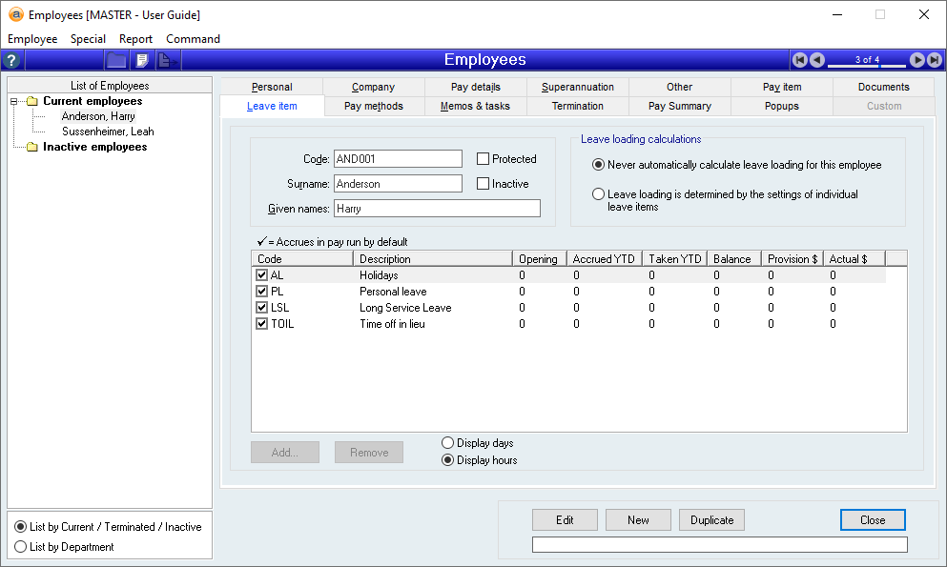947x567 pixels.
Task: Click the notes page icon in the toolbar
Action: point(142,60)
